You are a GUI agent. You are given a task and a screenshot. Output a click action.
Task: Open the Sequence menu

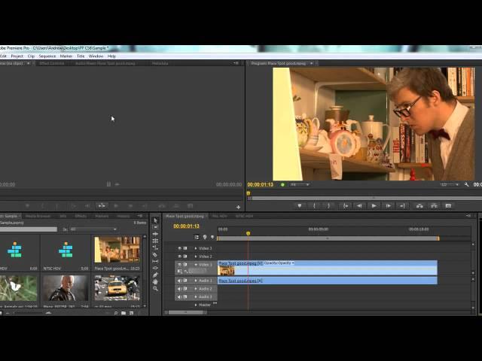click(x=47, y=56)
